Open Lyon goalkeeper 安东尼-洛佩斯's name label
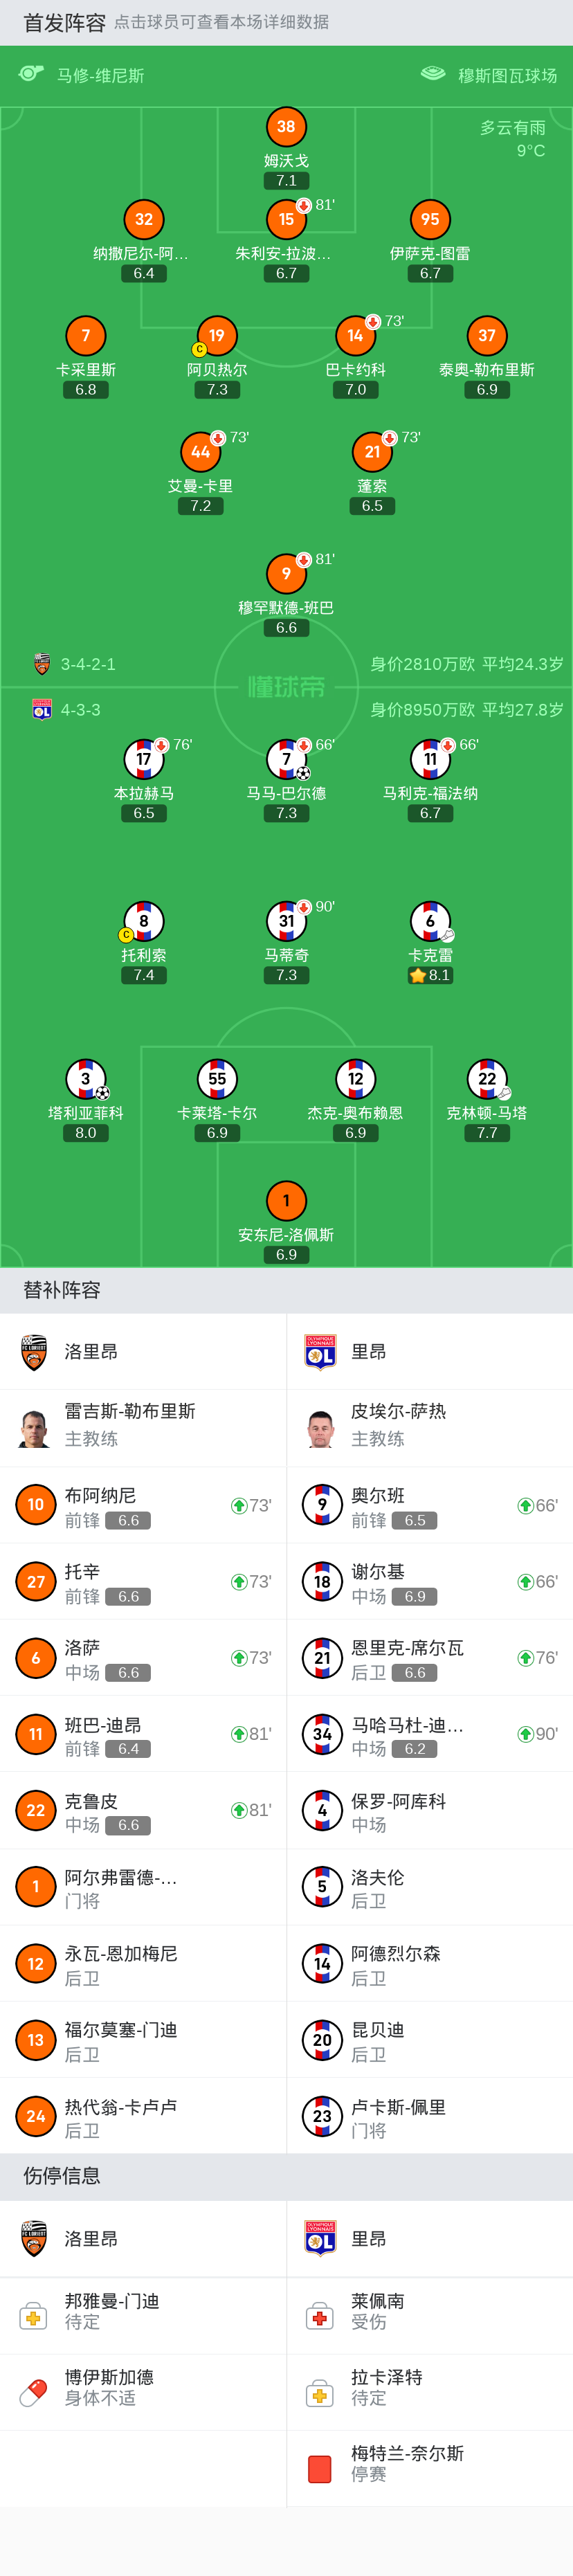Viewport: 573px width, 2576px height. point(286,1235)
